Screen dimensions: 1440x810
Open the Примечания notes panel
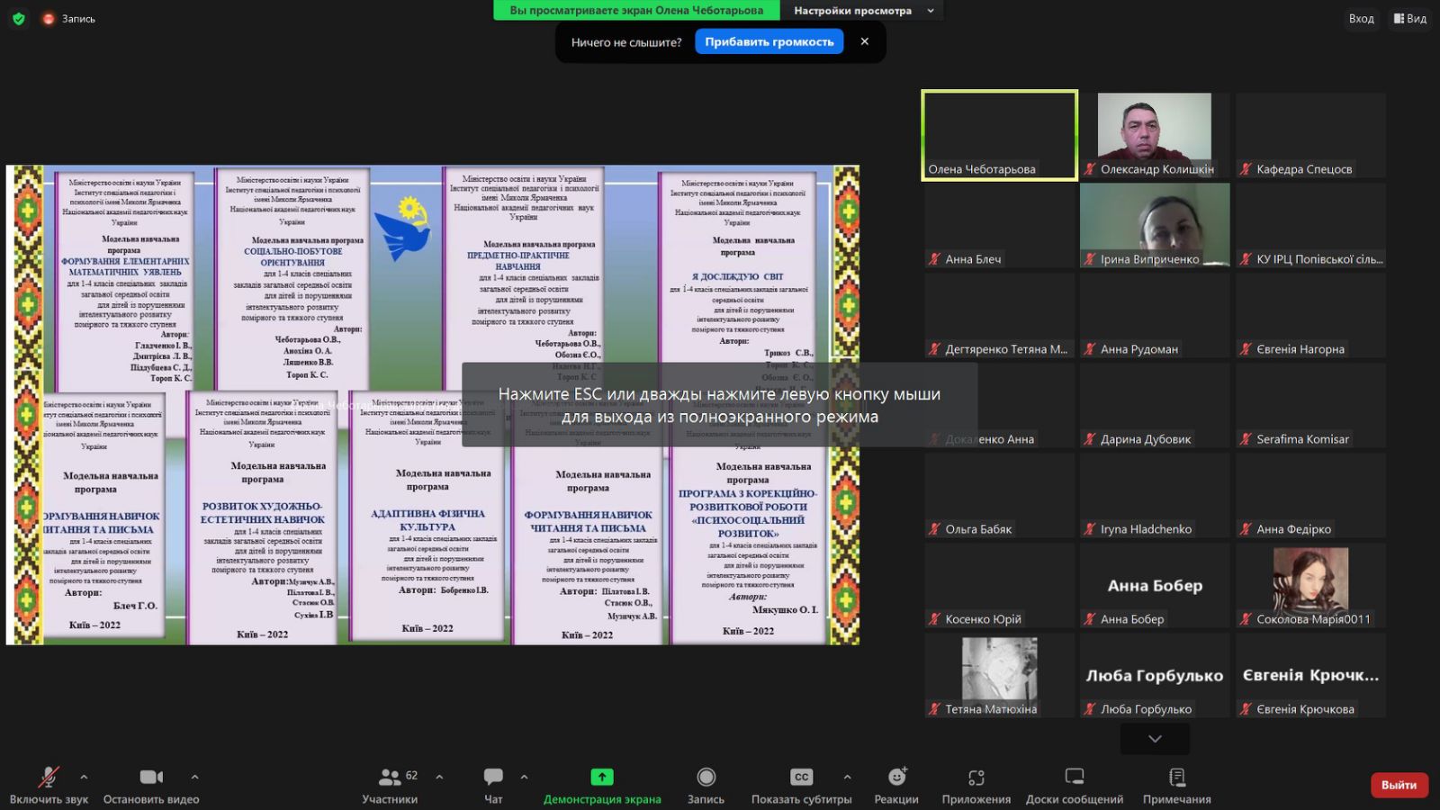(1176, 778)
